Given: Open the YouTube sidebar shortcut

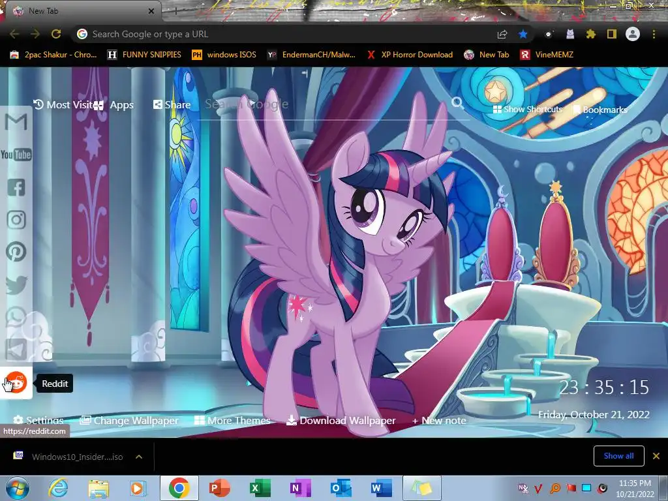Looking at the screenshot, I should pyautogui.click(x=16, y=155).
